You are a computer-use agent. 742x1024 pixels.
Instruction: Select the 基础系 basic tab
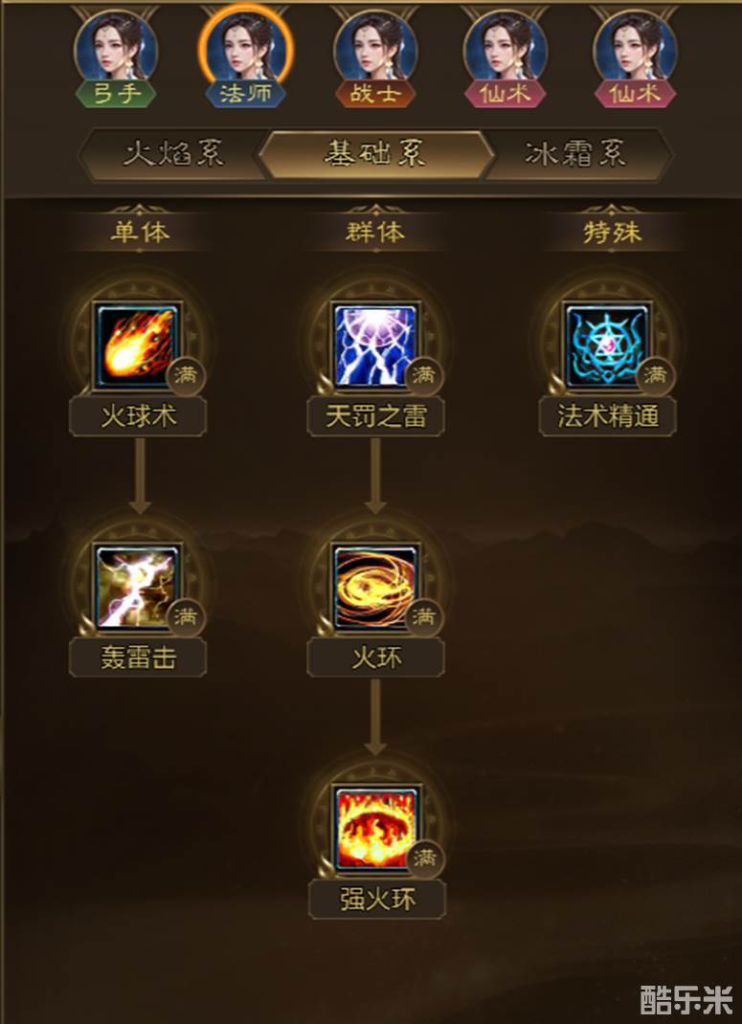pos(375,155)
